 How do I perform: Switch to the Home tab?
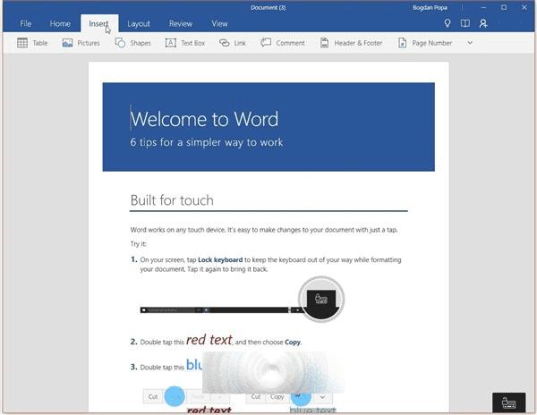pyautogui.click(x=60, y=23)
